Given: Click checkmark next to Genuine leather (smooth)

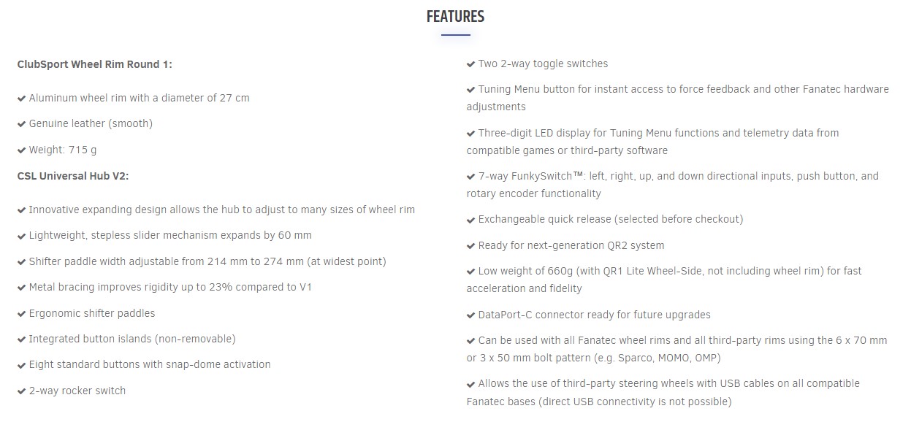Looking at the screenshot, I should tap(22, 124).
